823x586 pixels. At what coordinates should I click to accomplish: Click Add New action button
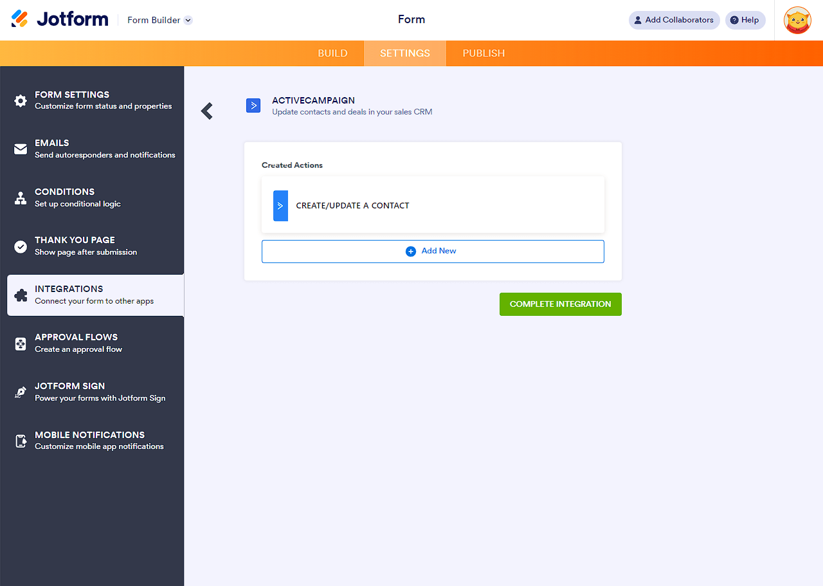pyautogui.click(x=433, y=252)
